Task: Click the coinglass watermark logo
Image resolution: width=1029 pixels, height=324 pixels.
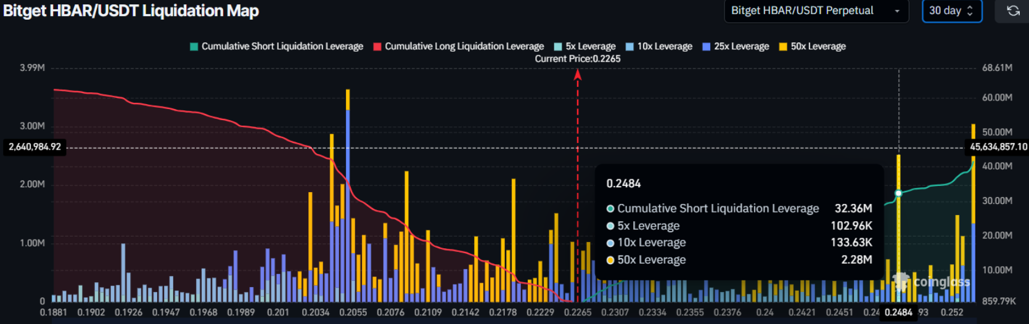Action: point(932,282)
